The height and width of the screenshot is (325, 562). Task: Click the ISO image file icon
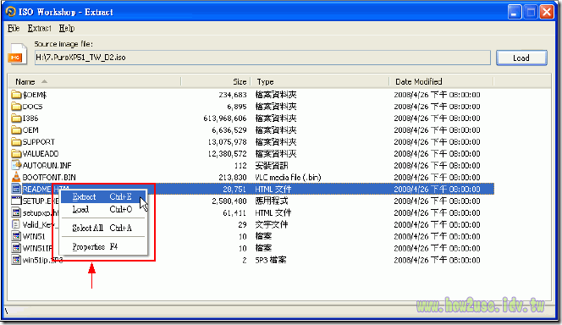pyautogui.click(x=18, y=54)
